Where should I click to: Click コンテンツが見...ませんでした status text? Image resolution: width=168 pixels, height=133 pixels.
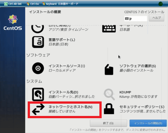[143, 111]
